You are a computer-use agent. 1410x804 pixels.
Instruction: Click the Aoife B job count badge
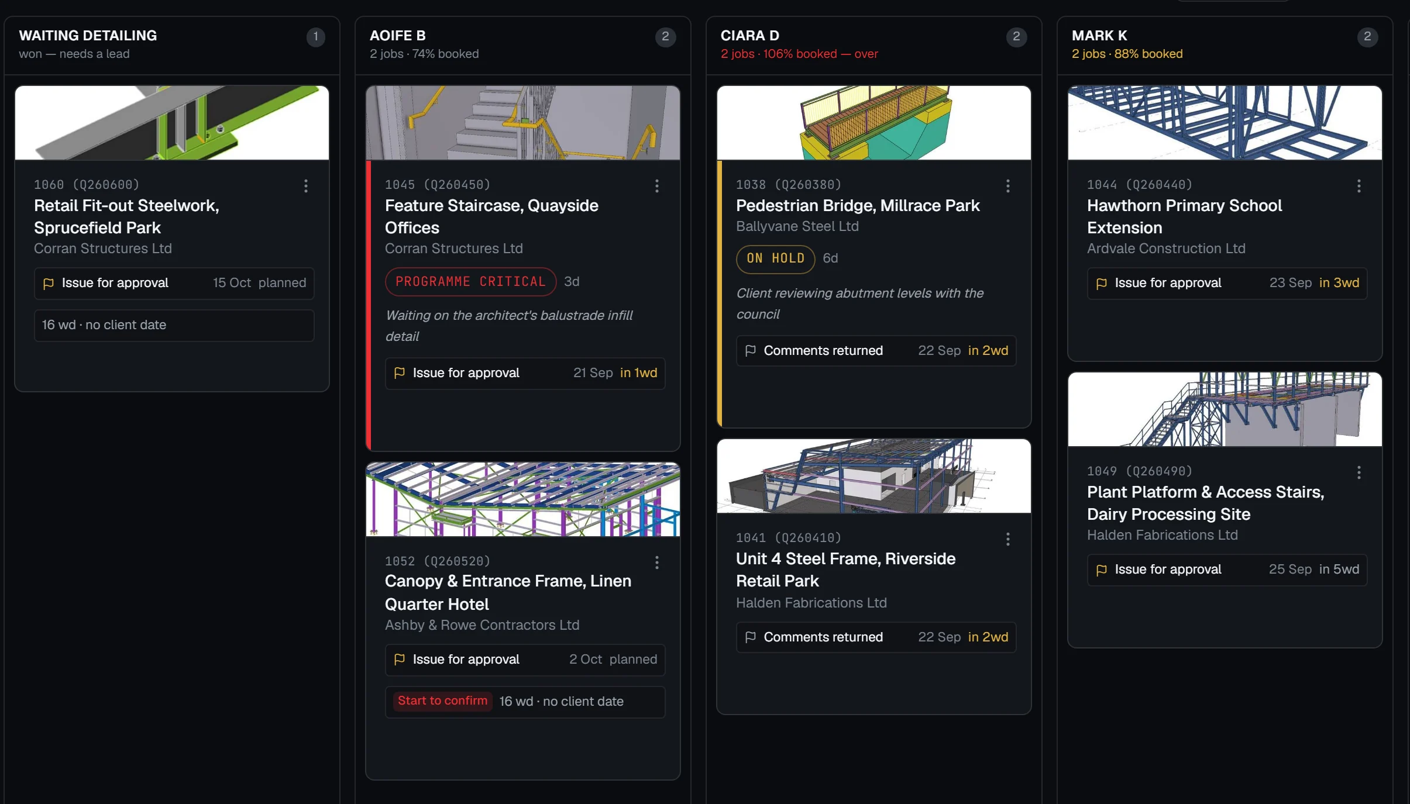[665, 37]
